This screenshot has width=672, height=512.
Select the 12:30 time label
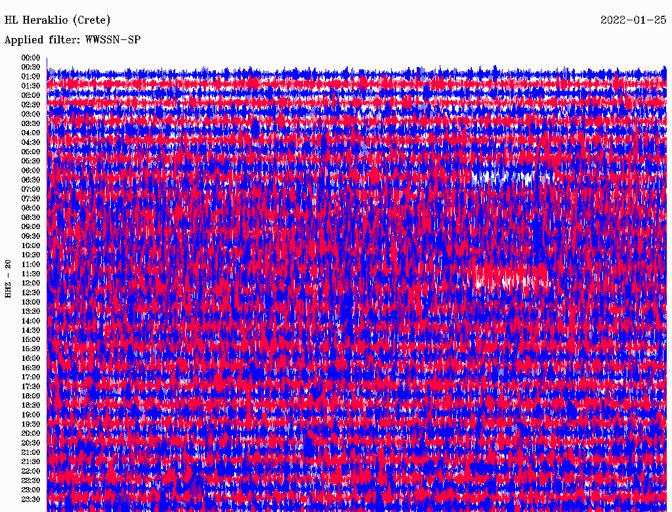click(31, 293)
